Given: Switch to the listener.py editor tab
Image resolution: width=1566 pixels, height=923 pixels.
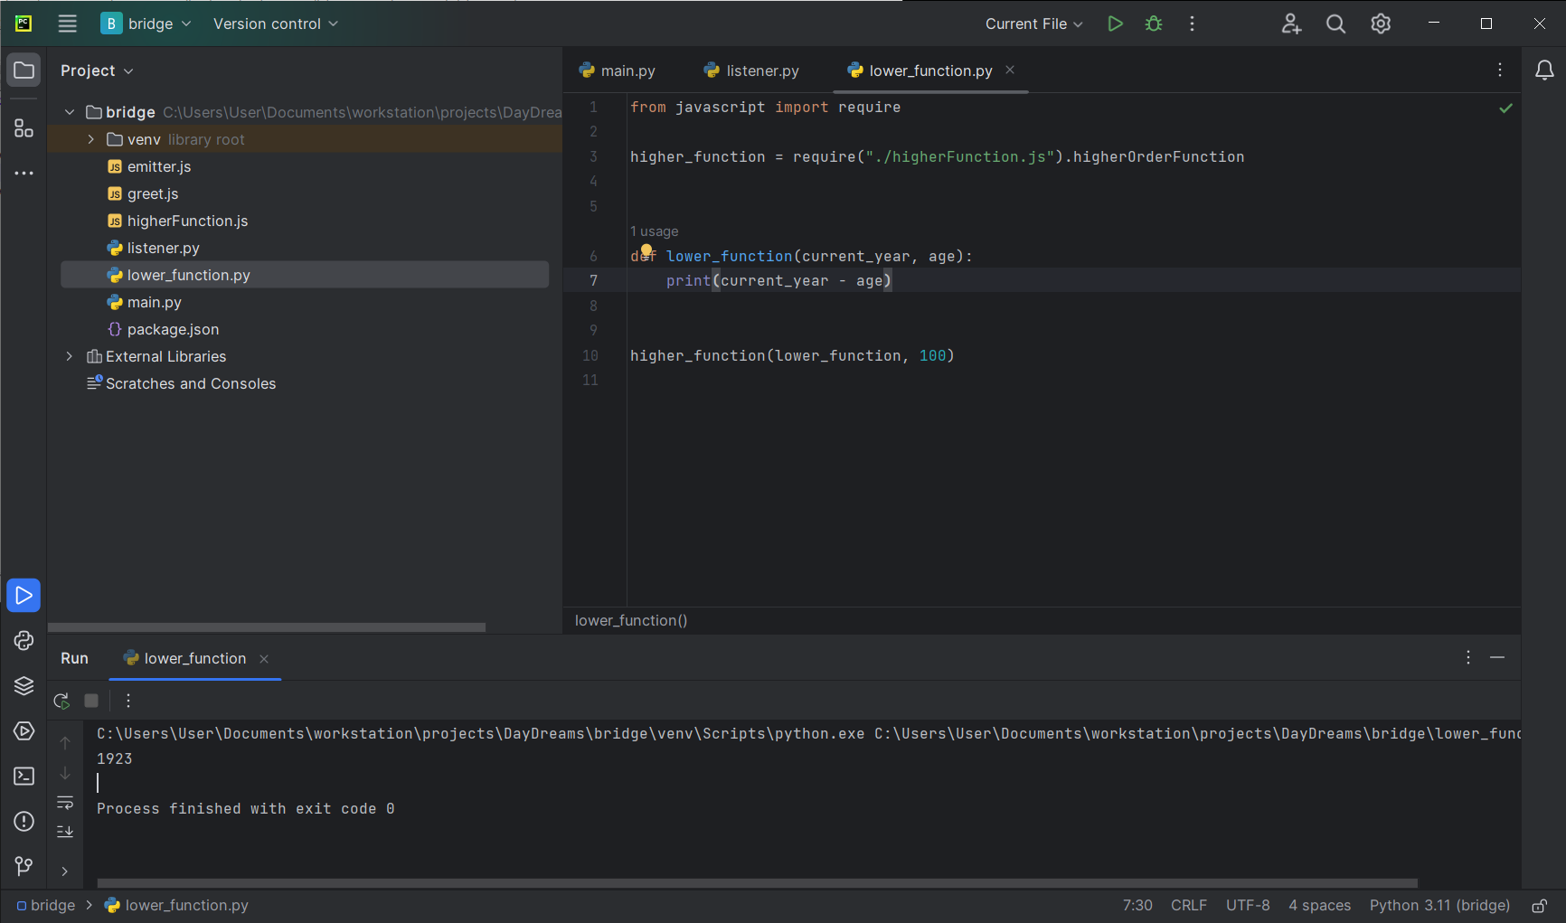Looking at the screenshot, I should coord(752,71).
